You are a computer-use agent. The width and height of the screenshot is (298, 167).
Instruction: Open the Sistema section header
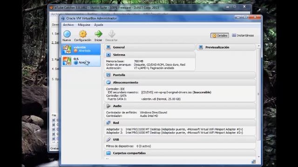tap(149, 55)
